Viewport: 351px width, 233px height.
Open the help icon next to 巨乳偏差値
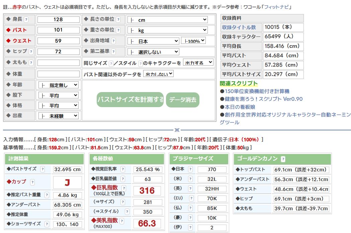coord(122,179)
